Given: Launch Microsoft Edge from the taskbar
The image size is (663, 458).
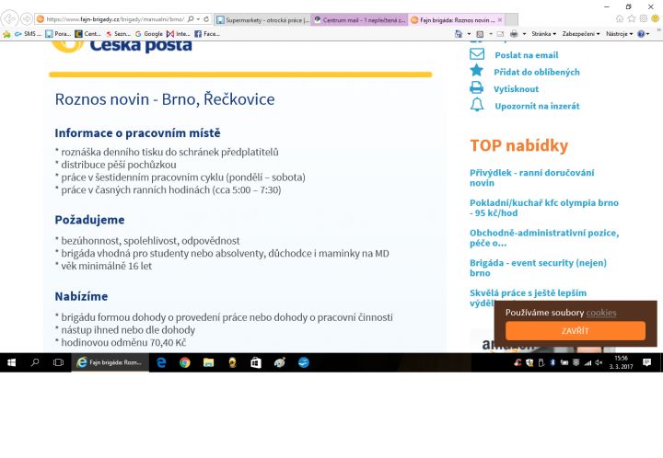Looking at the screenshot, I should click(161, 362).
